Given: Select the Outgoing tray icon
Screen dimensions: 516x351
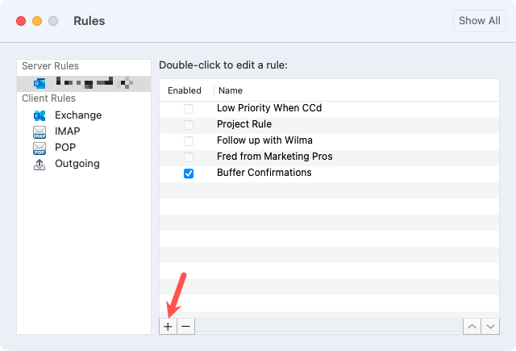Looking at the screenshot, I should click(40, 164).
